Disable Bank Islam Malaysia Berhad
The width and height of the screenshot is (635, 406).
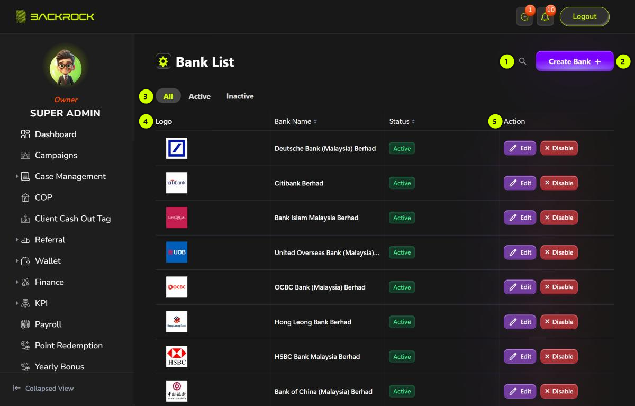559,218
